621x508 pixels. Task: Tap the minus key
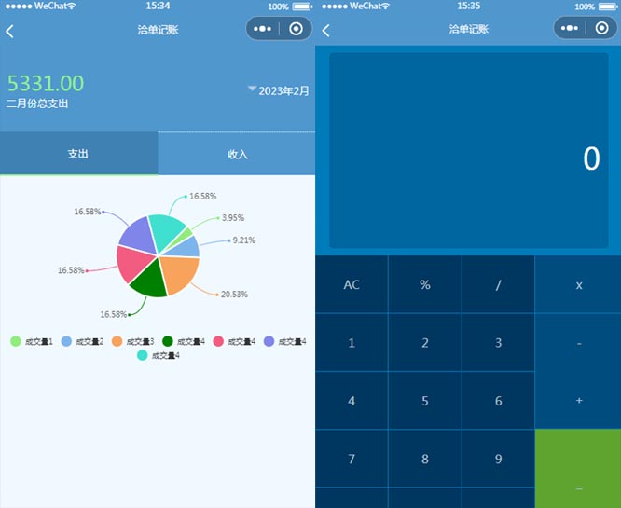pos(578,342)
